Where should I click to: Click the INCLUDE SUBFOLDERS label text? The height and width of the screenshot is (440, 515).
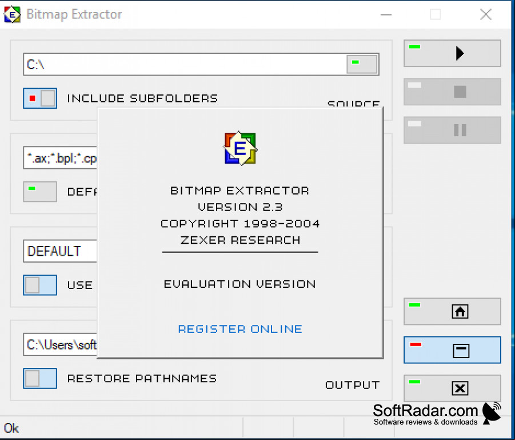click(x=142, y=98)
